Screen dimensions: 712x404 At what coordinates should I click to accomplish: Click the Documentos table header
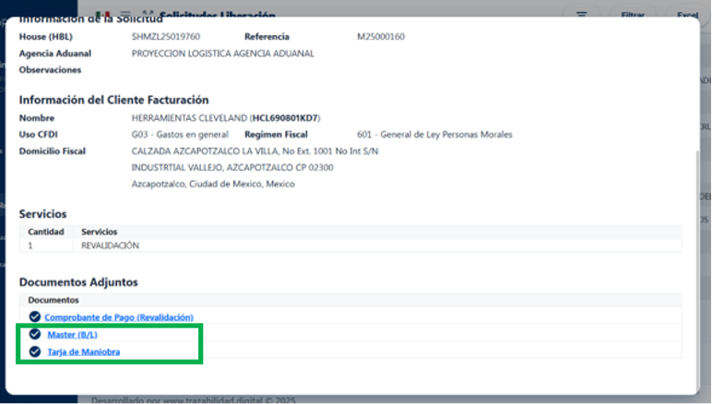pyautogui.click(x=53, y=301)
